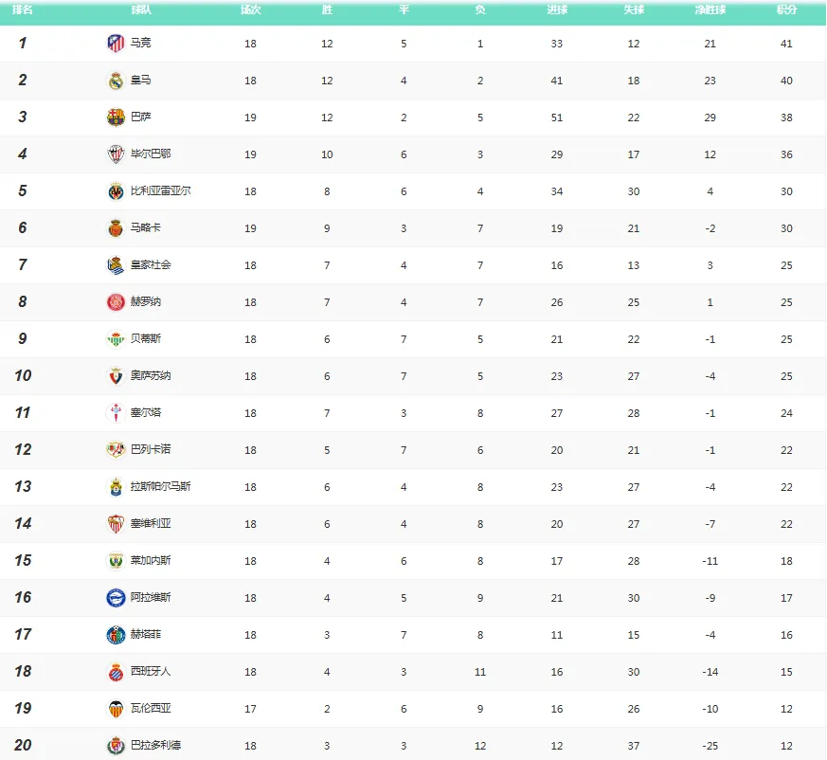Click the Girona red crest icon
Image resolution: width=827 pixels, height=760 pixels.
(116, 302)
